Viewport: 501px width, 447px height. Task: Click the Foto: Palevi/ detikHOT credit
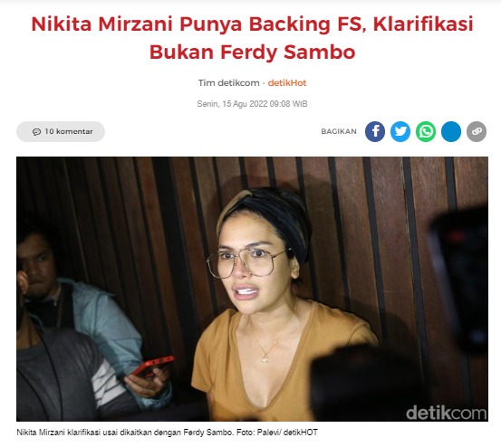(277, 433)
